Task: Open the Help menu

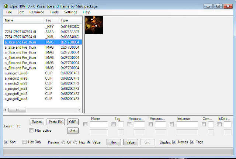Action: (x=87, y=12)
